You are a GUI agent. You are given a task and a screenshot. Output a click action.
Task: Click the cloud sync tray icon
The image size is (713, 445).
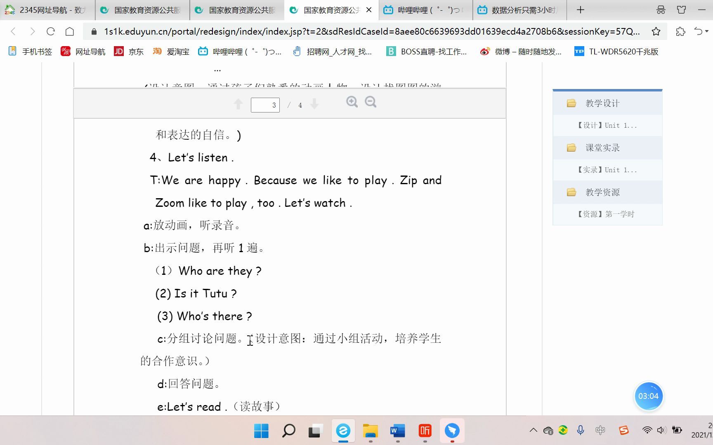[x=548, y=431]
